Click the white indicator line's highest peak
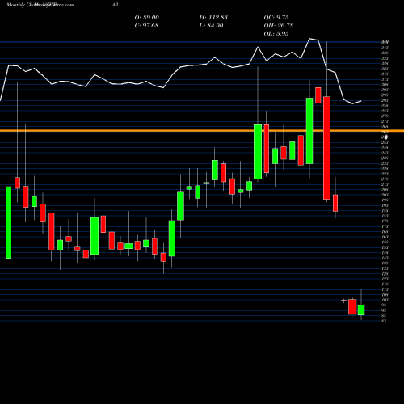Screen dimensions: 404x404 click(x=309, y=39)
